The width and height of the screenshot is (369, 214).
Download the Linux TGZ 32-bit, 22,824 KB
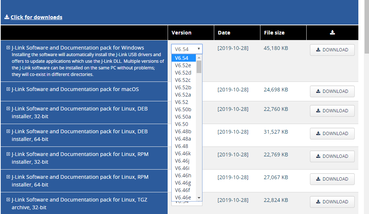(332, 202)
